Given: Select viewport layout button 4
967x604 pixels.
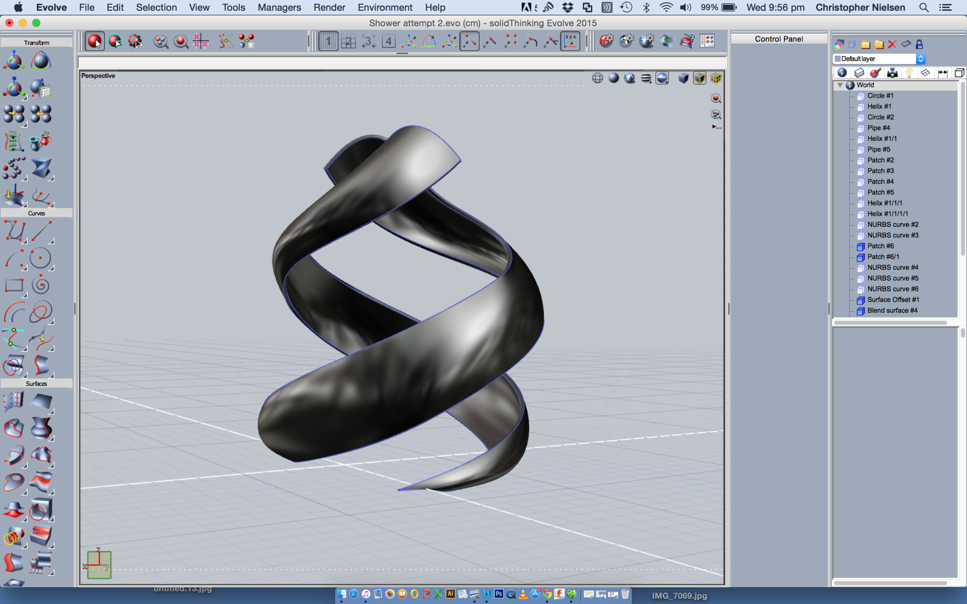Looking at the screenshot, I should point(388,41).
